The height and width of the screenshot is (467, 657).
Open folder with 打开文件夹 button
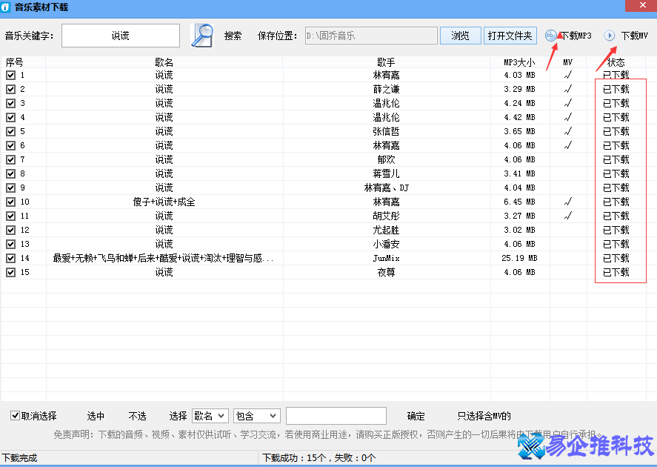511,34
